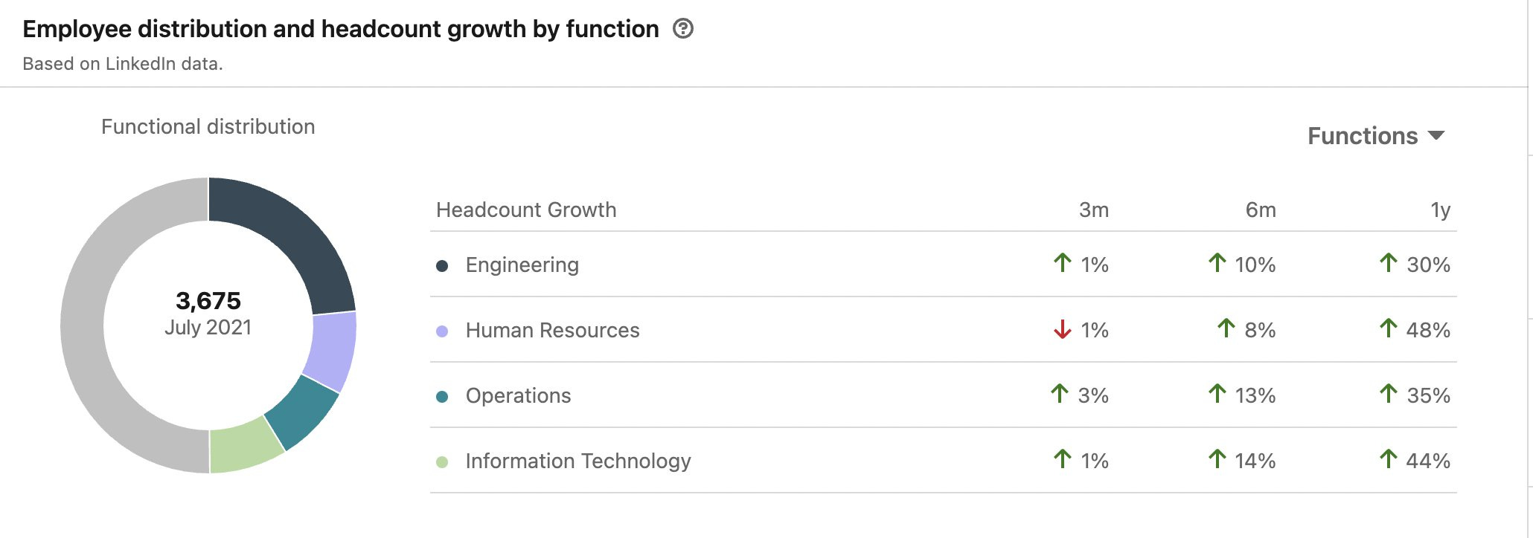
Task: Click the help question mark icon
Action: coord(682,29)
